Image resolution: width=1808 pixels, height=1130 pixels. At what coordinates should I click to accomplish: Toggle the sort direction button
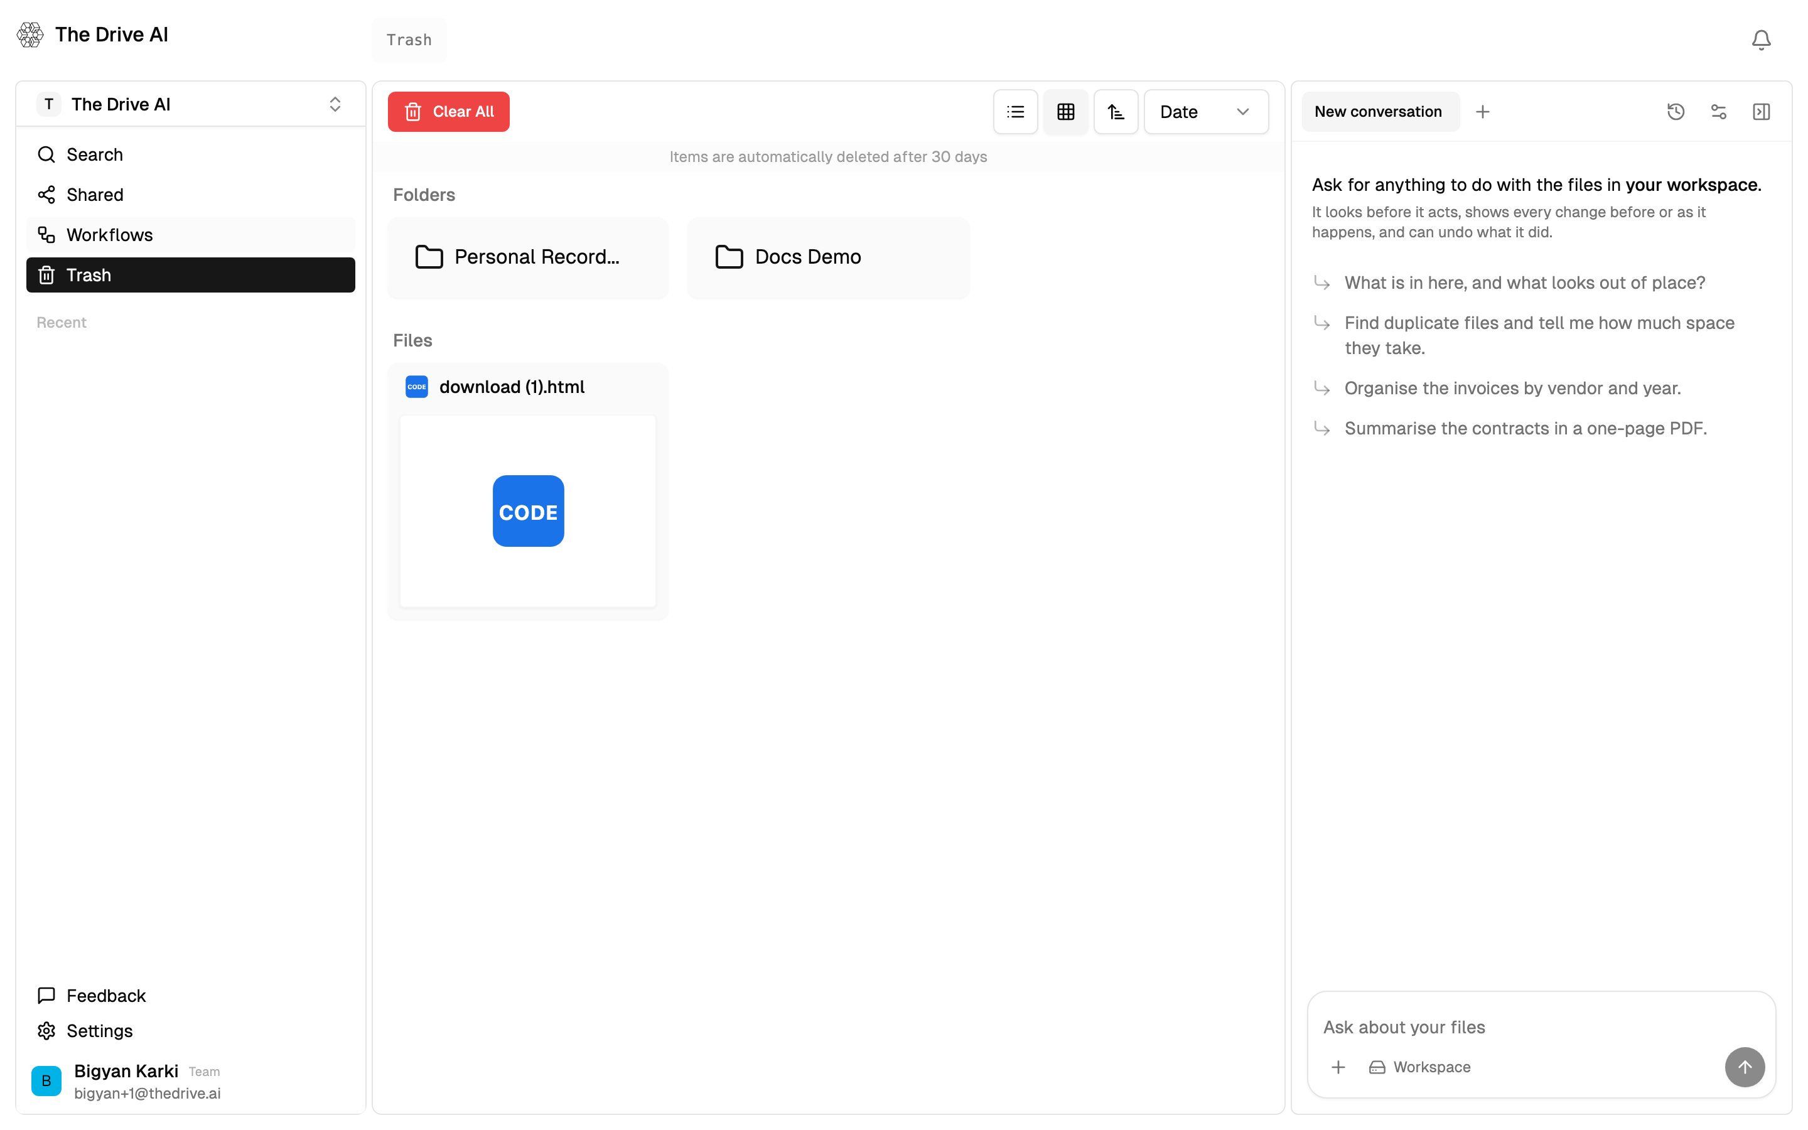click(x=1116, y=111)
